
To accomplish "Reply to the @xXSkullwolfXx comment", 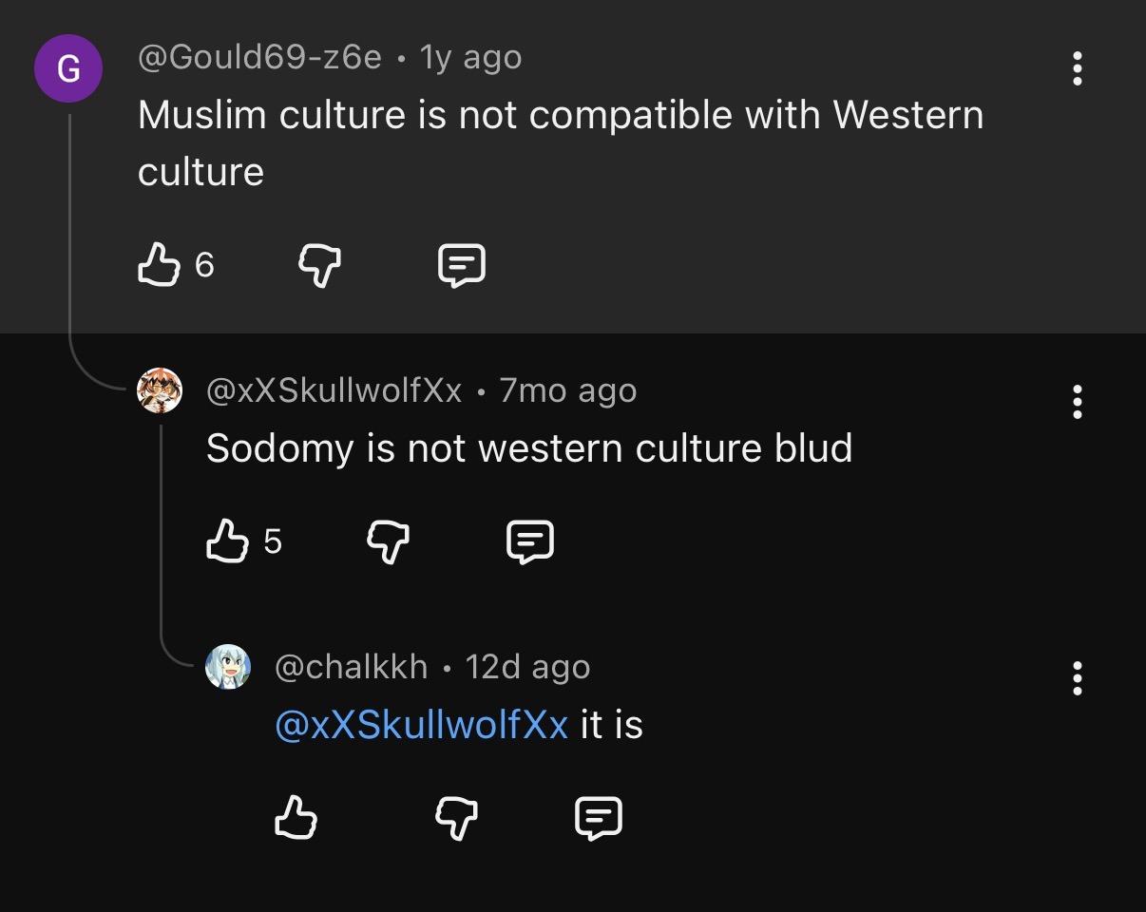I will point(530,541).
